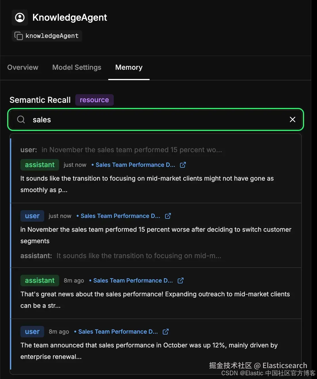Open Sales Team Performance thread link in first result
317x379 pixels.
coord(135,165)
